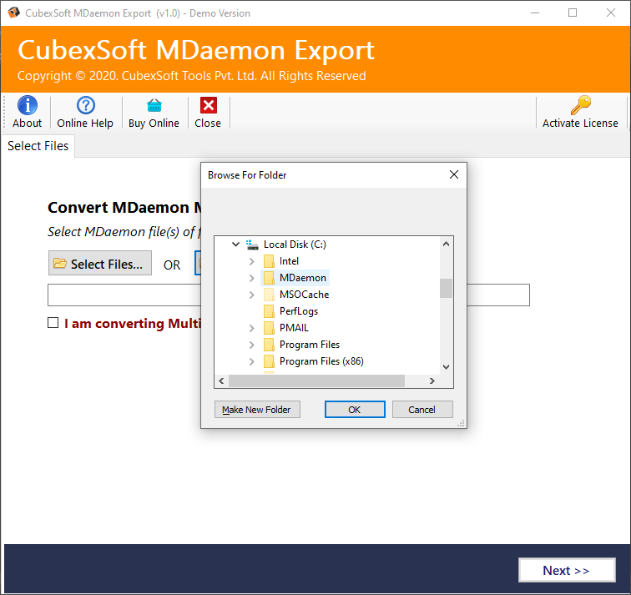Switch to the Select Files tab
The image size is (631, 595).
click(38, 146)
